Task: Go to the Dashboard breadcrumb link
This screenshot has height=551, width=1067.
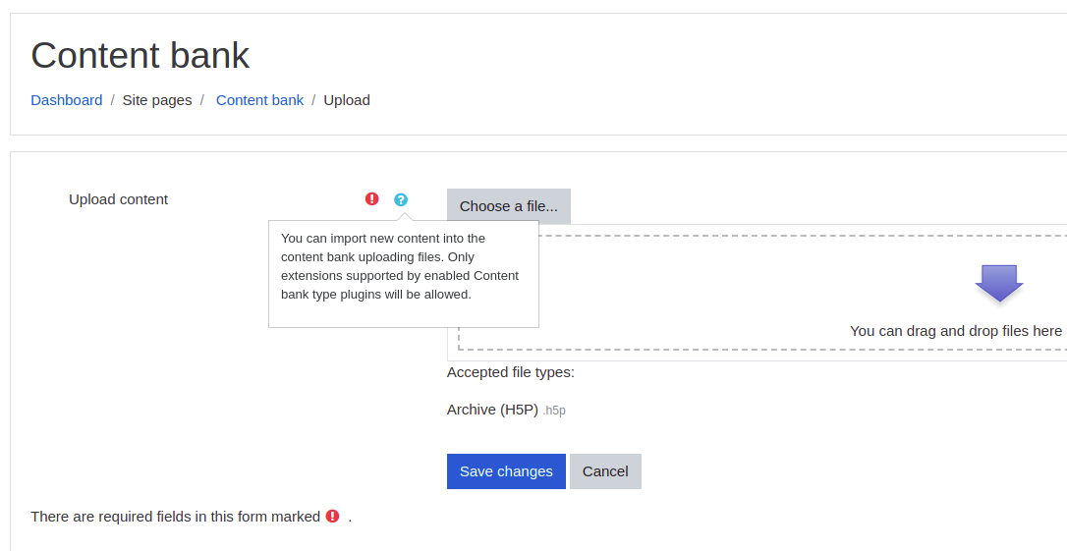Action: (x=67, y=100)
